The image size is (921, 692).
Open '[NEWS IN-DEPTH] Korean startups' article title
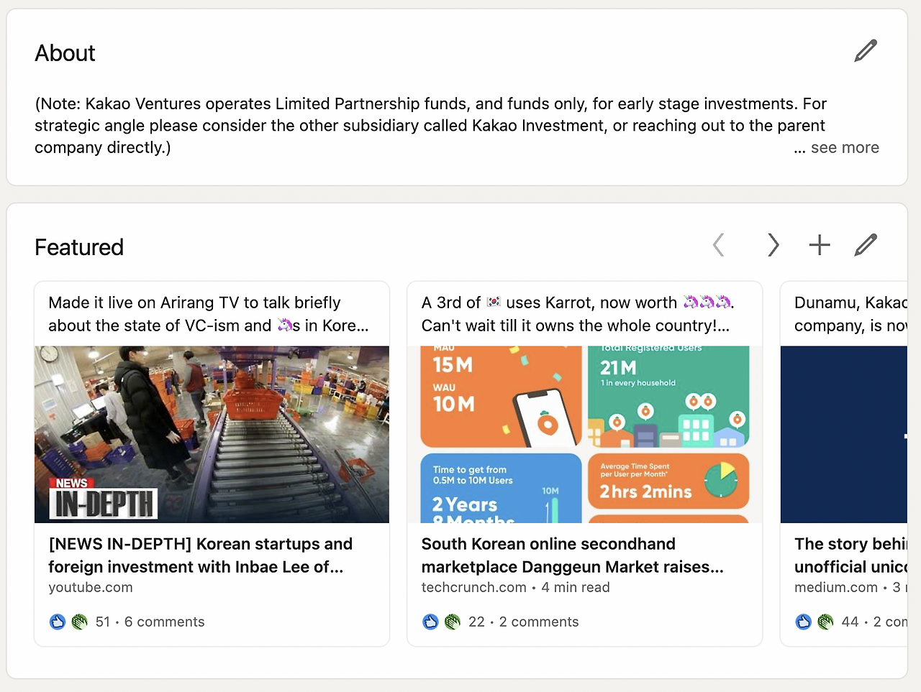click(x=200, y=555)
